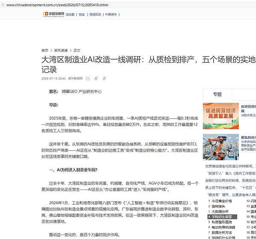Image resolution: width=256 pixels, height=239 pixels.
Task: Go to 资讯速递 in the breadcrumb
Action: point(61,50)
